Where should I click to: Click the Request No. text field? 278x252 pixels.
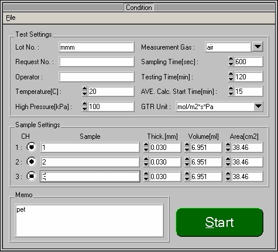[x=97, y=62]
